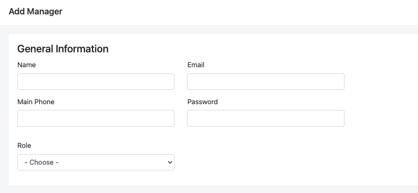Click the Email field label
Viewport: 418px width, 193px height.
pos(196,65)
